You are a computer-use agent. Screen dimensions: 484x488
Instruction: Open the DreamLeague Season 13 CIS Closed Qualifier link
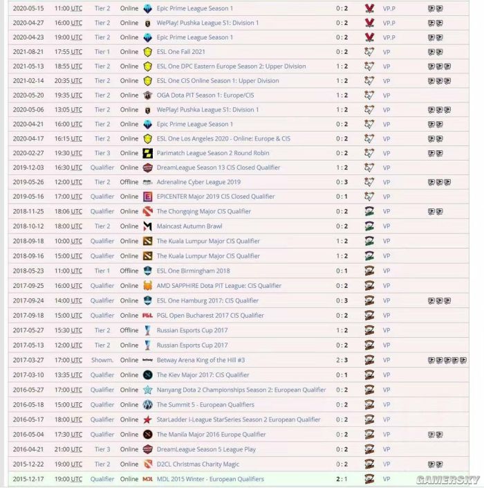pyautogui.click(x=218, y=168)
